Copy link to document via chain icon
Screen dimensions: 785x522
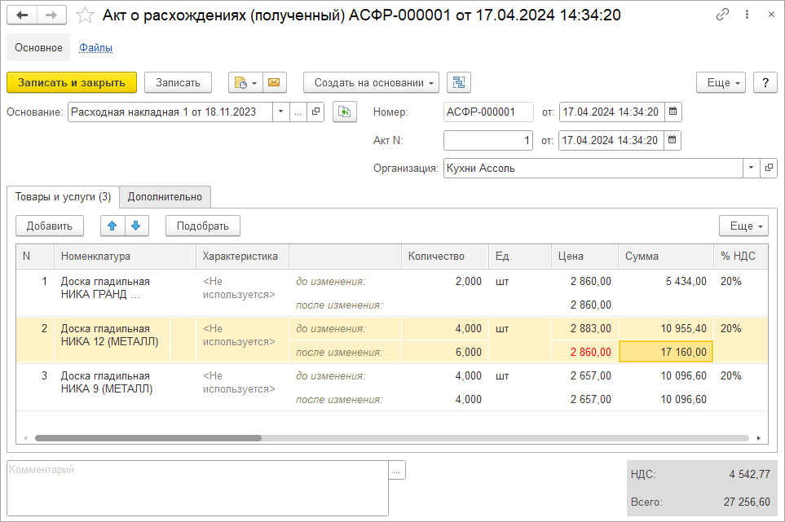pos(722,15)
